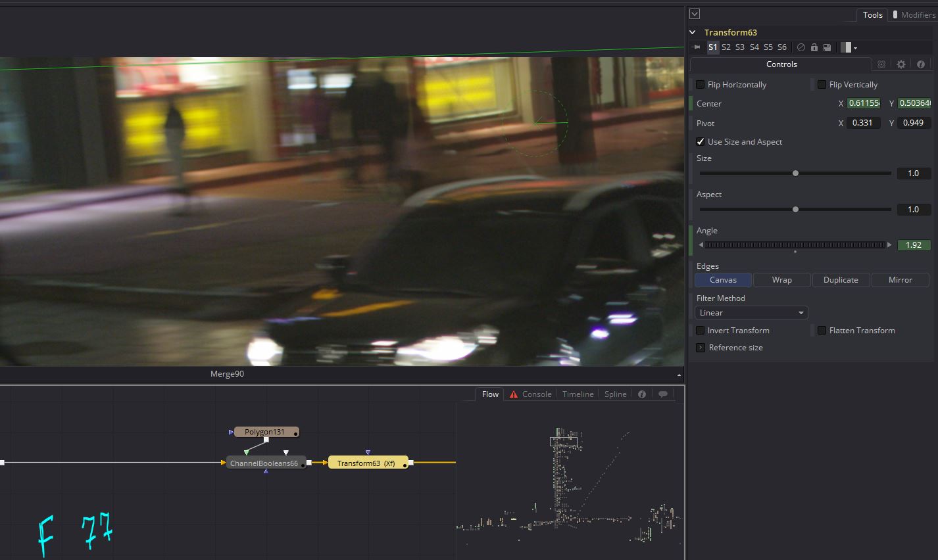The width and height of the screenshot is (938, 560).
Task: Switch to settings slot S2
Action: click(x=726, y=47)
